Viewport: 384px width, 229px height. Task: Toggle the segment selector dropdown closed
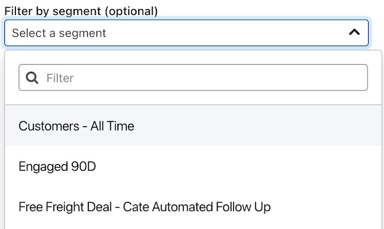(x=354, y=32)
